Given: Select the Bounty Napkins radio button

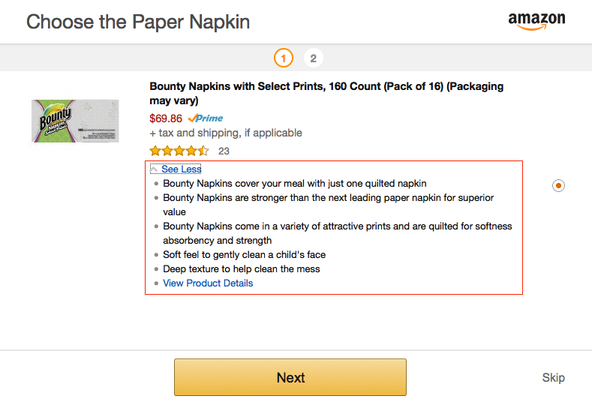Looking at the screenshot, I should click(558, 186).
